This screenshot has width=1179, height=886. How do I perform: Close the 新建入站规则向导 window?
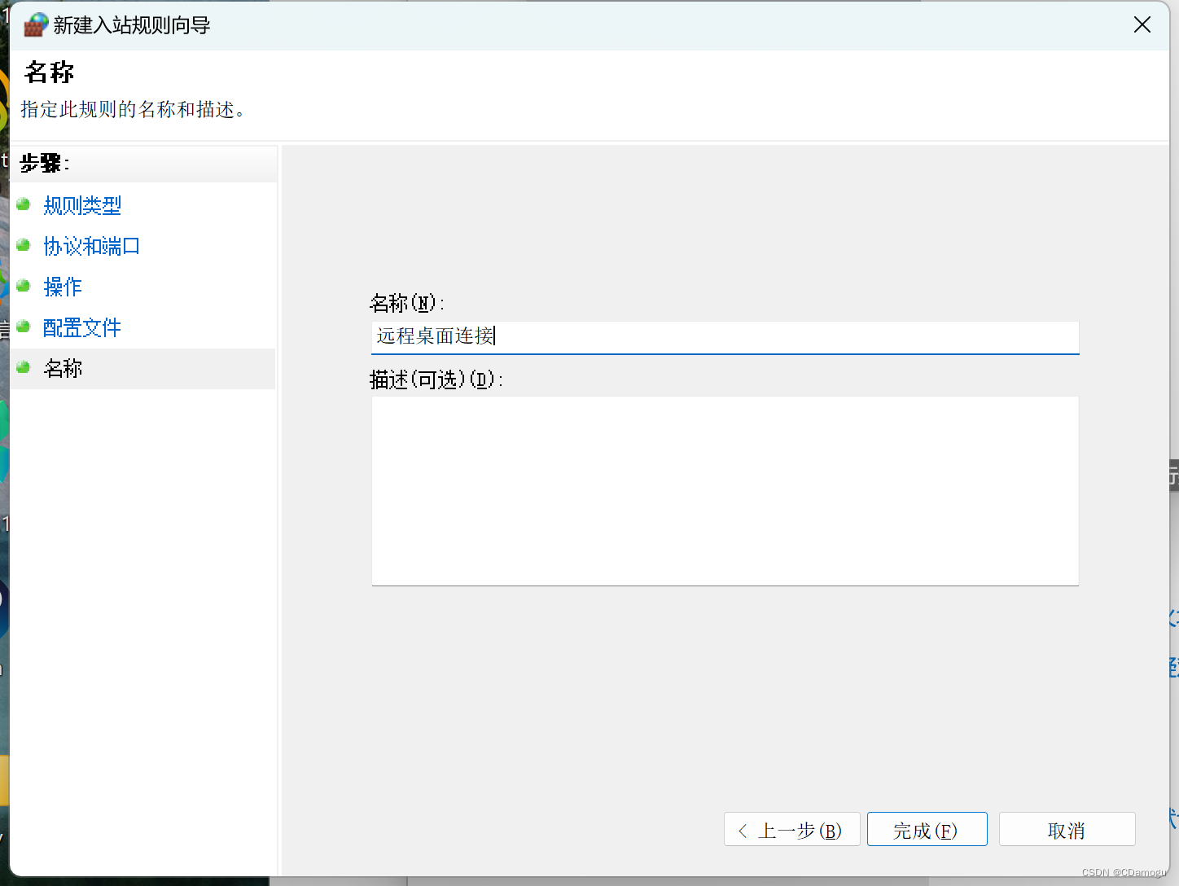[1142, 25]
